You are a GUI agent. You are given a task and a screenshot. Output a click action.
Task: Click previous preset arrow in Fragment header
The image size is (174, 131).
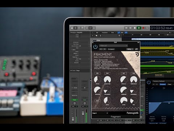point(101,49)
